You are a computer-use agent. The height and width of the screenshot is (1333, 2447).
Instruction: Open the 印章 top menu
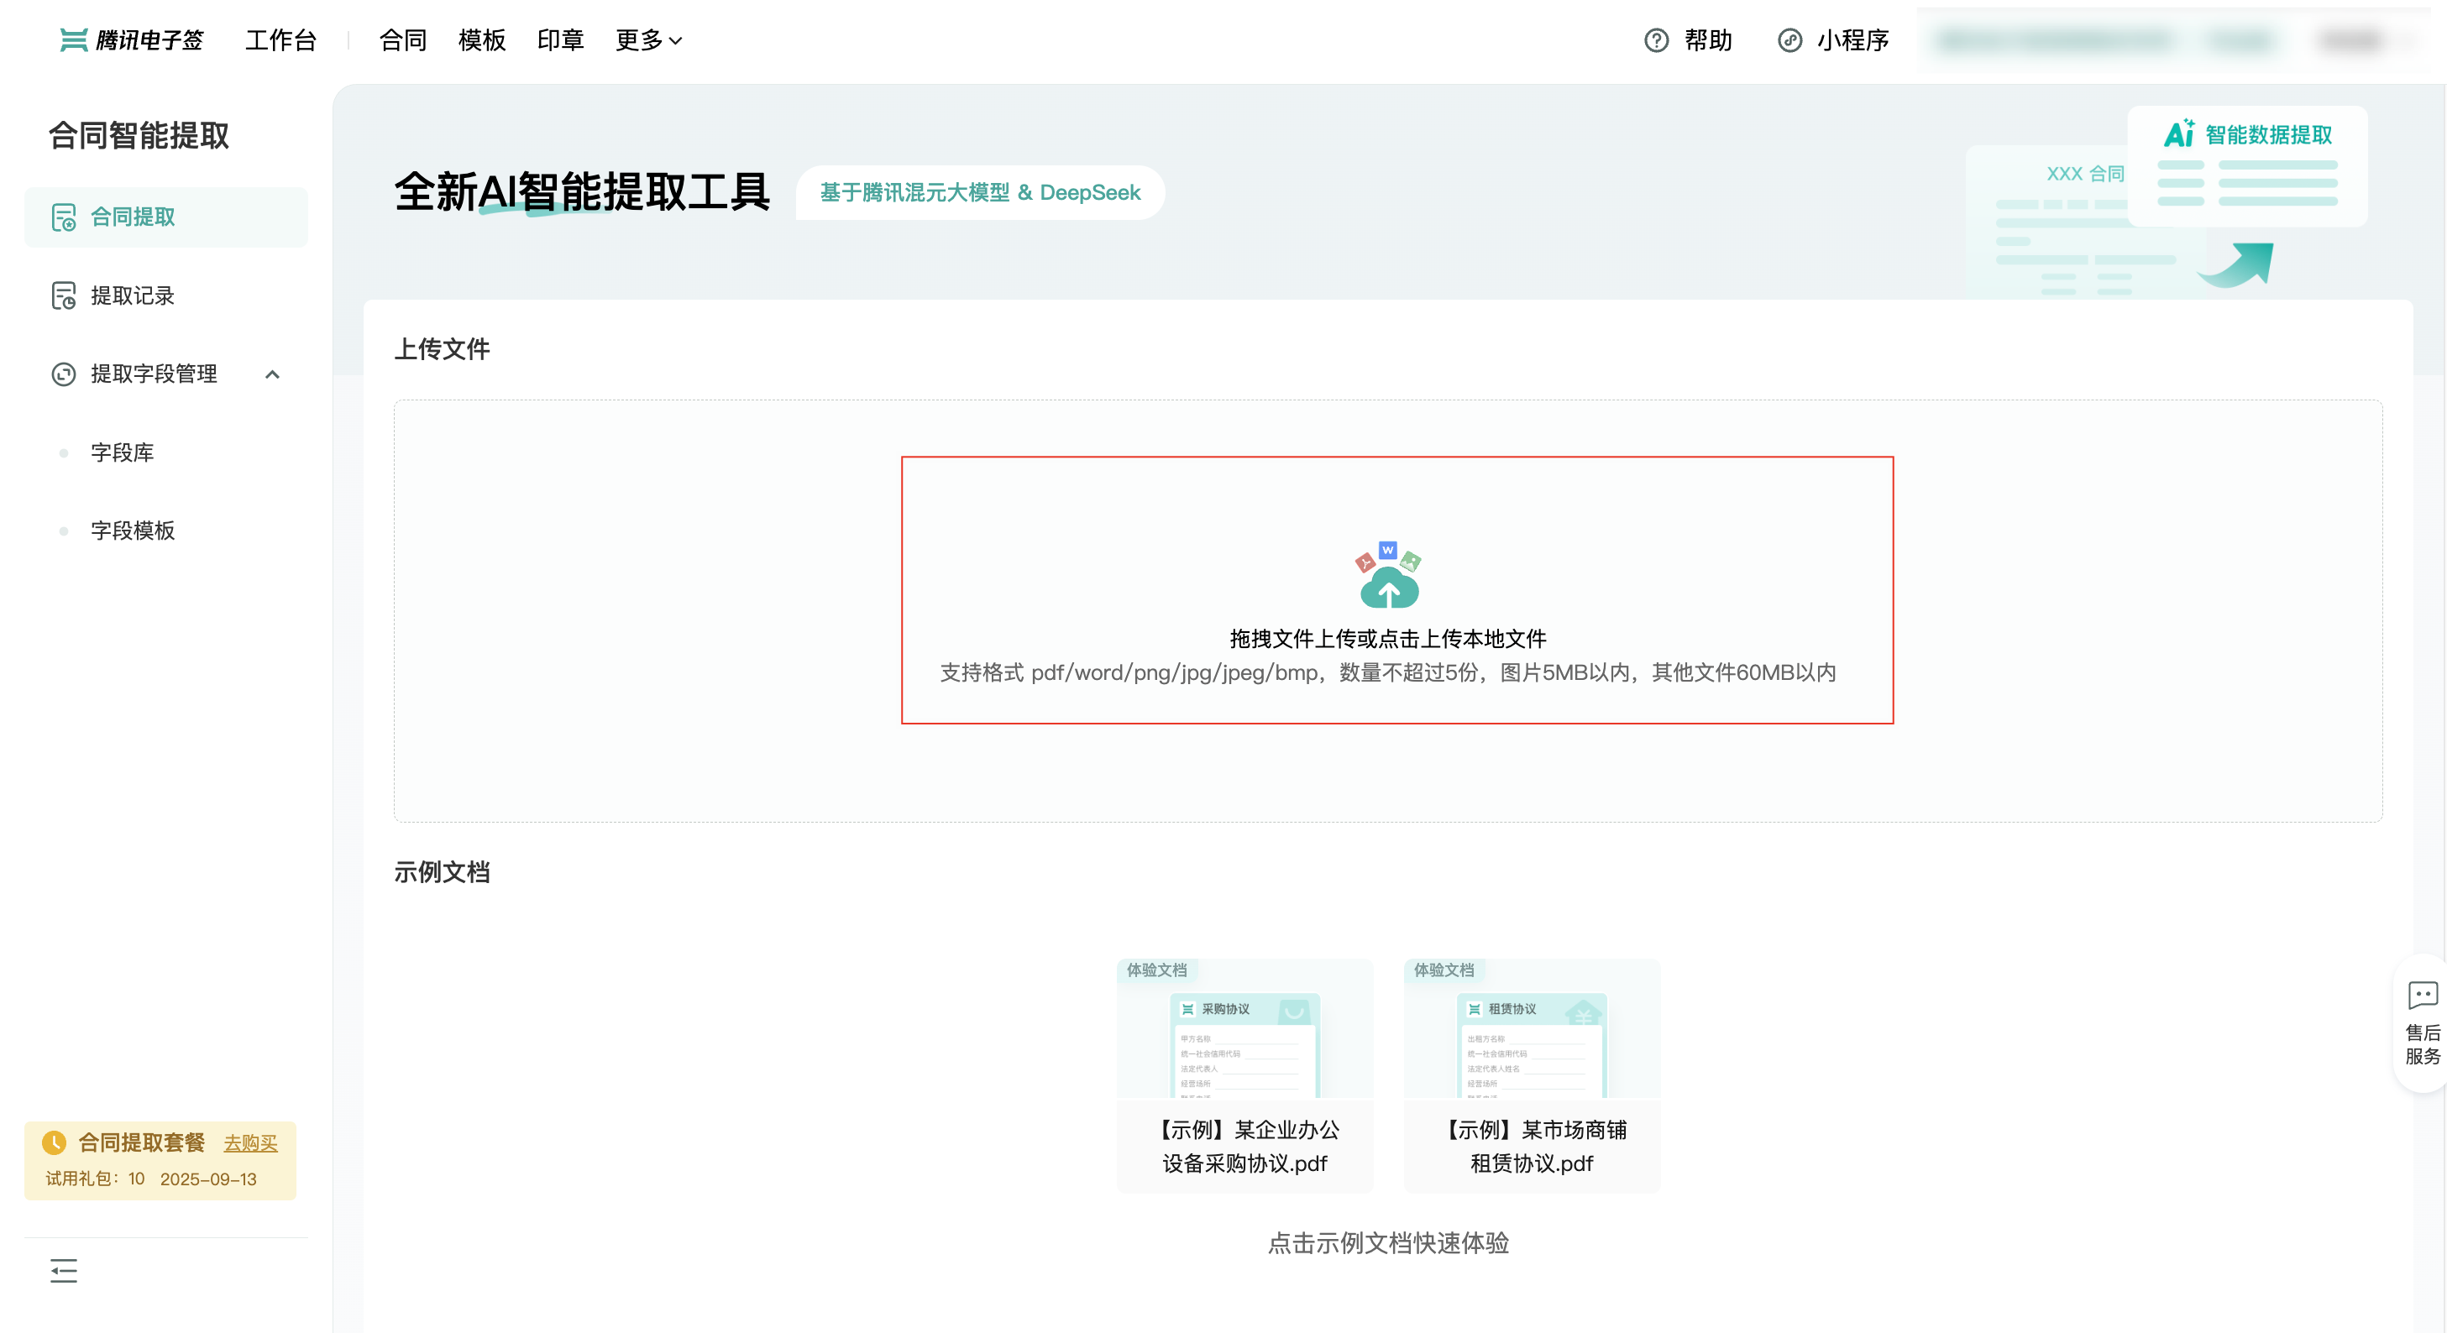pos(560,40)
